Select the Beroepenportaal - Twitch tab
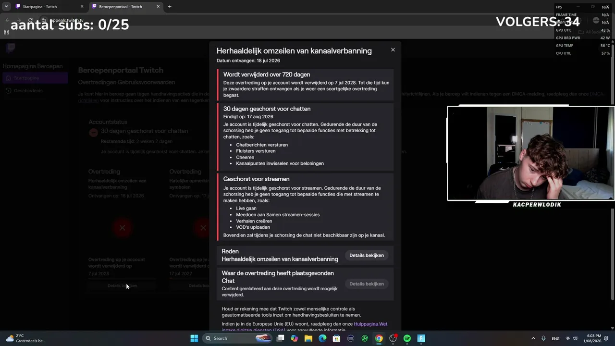 coord(120,7)
